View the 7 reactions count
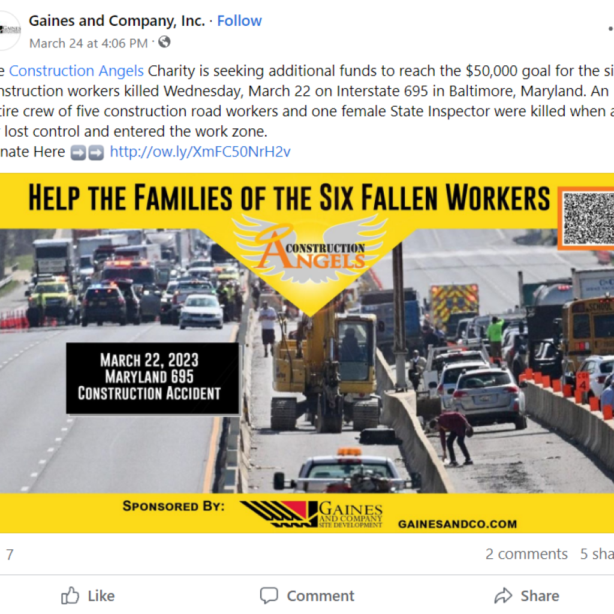Image resolution: width=614 pixels, height=614 pixels. (10, 554)
